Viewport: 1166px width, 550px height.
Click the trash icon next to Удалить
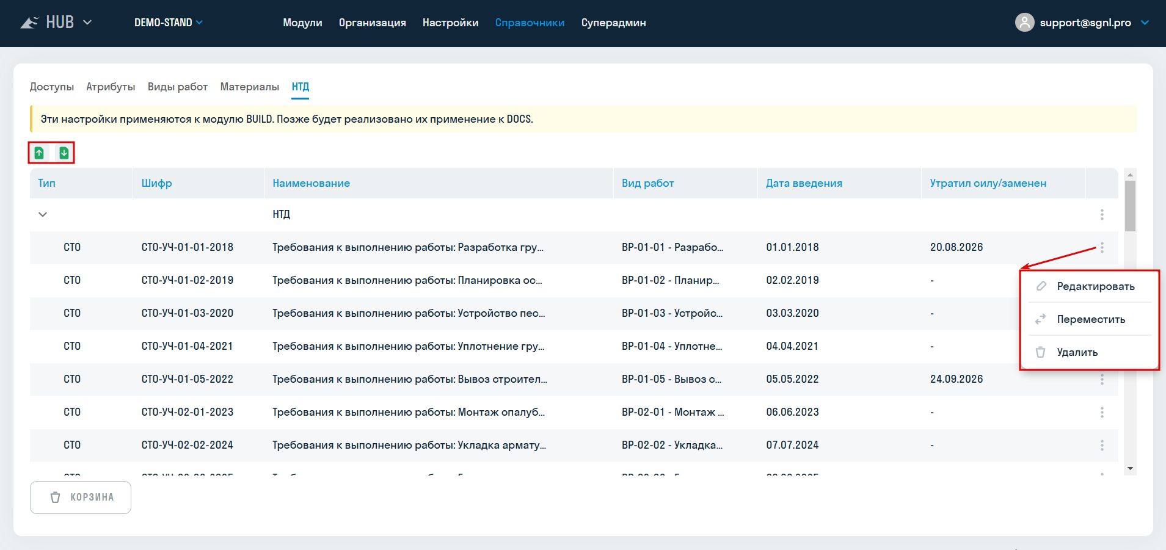coord(1040,352)
